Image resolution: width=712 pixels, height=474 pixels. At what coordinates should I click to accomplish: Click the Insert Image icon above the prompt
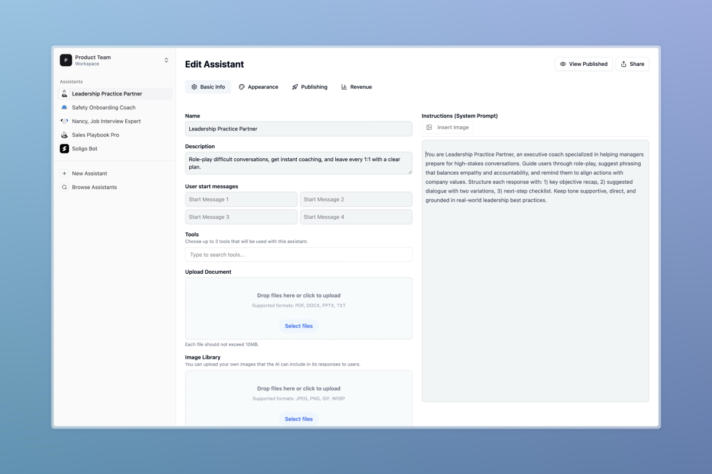point(429,127)
